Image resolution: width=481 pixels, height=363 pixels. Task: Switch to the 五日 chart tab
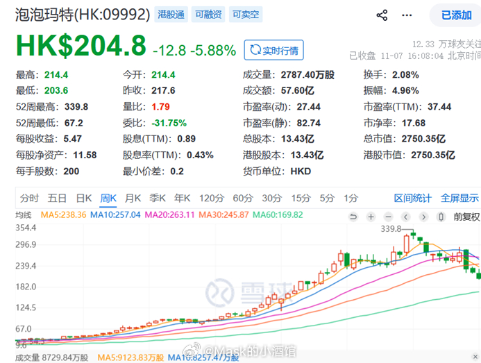(x=57, y=199)
